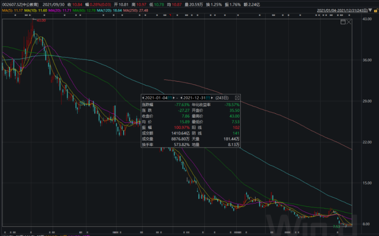Click the red flag event marker
379x236 pixels.
pos(170,15)
